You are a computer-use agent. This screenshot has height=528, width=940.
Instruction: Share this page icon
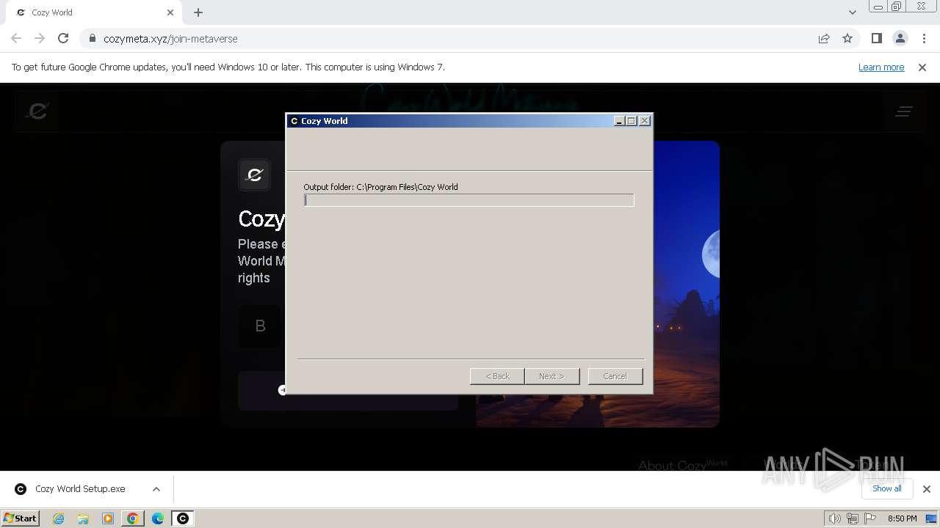point(824,38)
